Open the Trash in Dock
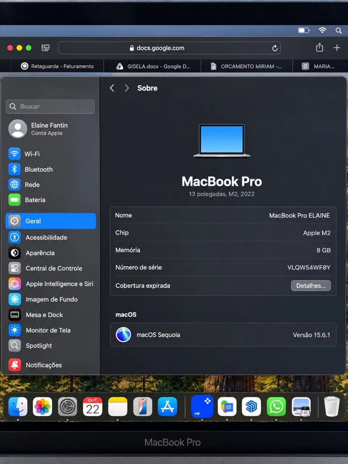Viewport: 348px width, 464px height. pos(331,406)
